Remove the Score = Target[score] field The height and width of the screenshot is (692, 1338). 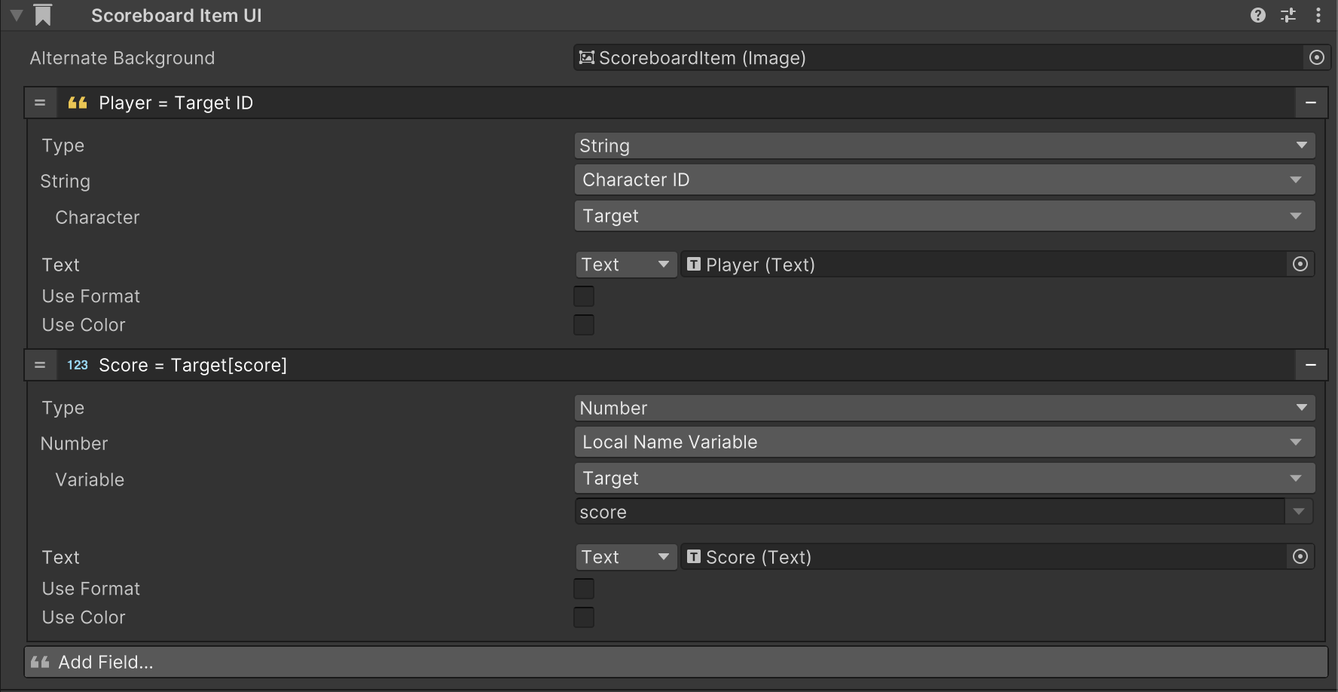pos(1311,365)
